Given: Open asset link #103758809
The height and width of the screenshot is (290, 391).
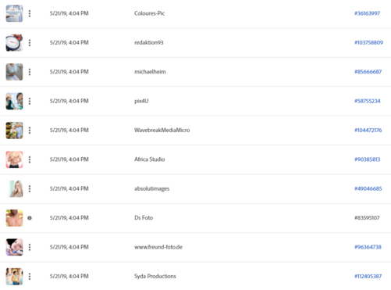Looking at the screenshot, I should pos(368,42).
